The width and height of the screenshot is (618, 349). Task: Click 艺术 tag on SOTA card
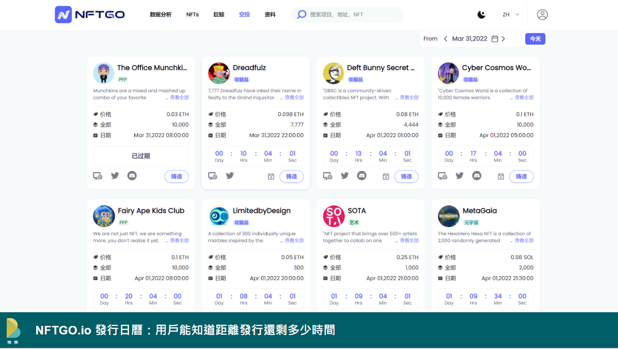pos(354,223)
